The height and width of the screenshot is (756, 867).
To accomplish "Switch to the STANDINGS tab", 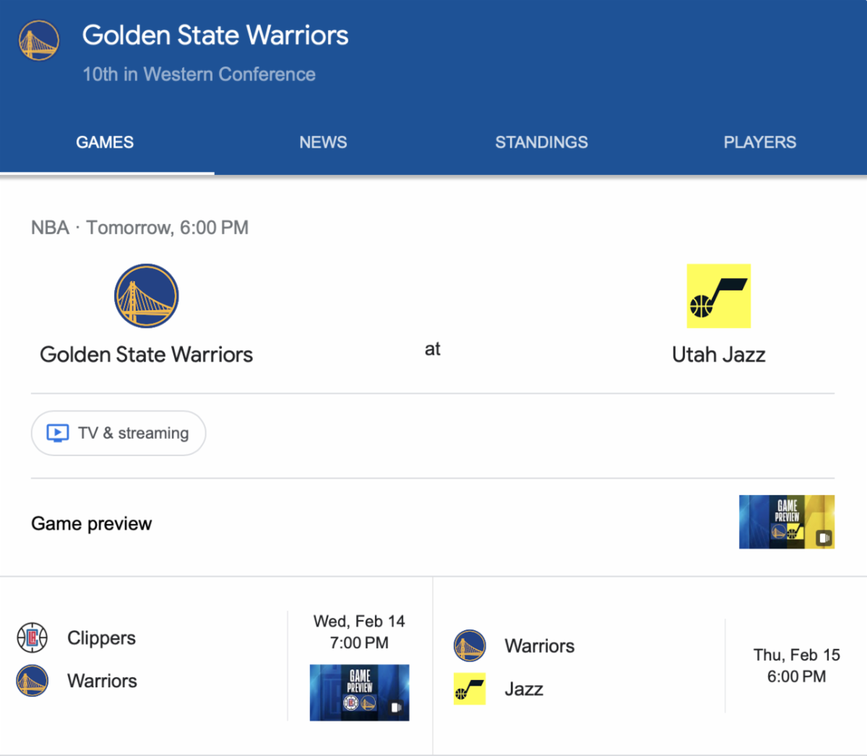I will tap(541, 142).
